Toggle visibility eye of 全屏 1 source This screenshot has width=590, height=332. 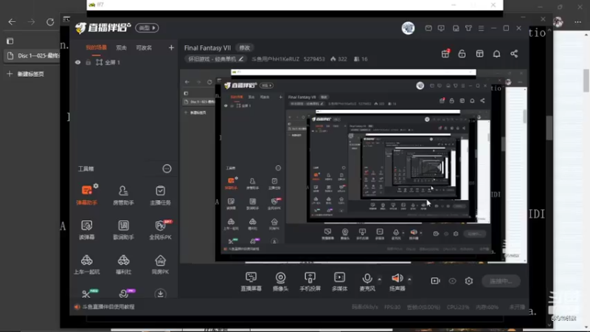(78, 63)
